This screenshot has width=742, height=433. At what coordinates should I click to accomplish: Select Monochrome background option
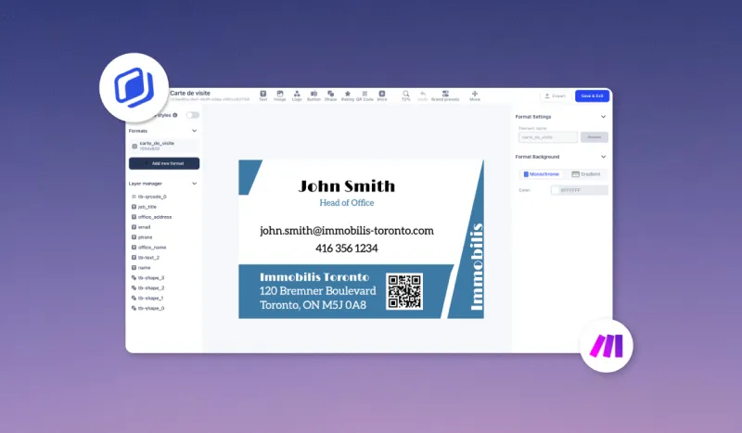pos(541,174)
